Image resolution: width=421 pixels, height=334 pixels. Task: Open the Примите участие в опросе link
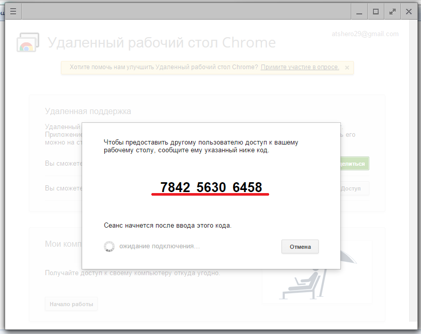300,67
